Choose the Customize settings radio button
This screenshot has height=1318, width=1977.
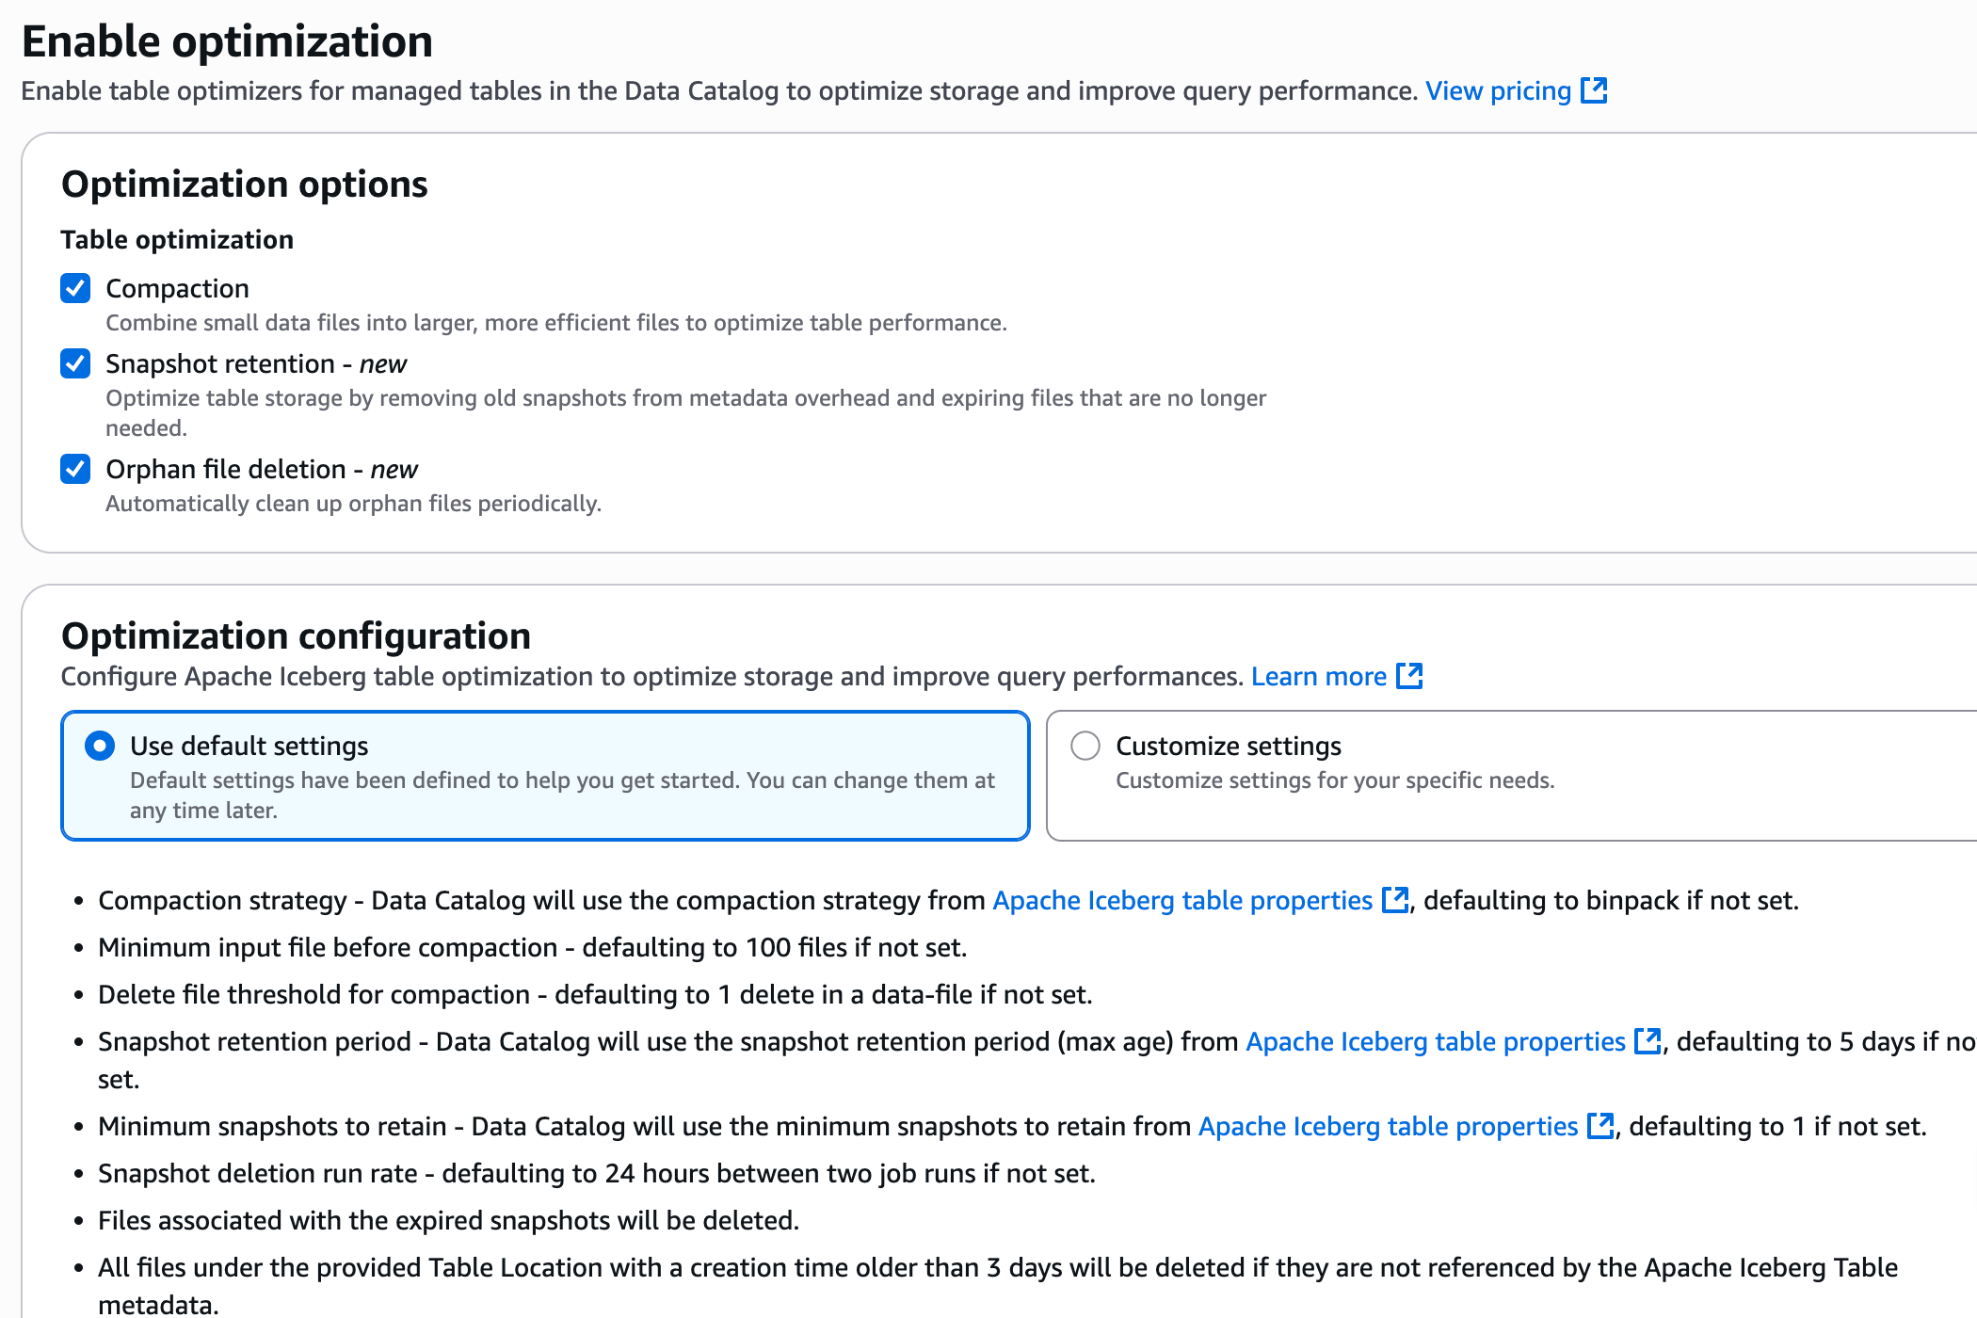1085,746
